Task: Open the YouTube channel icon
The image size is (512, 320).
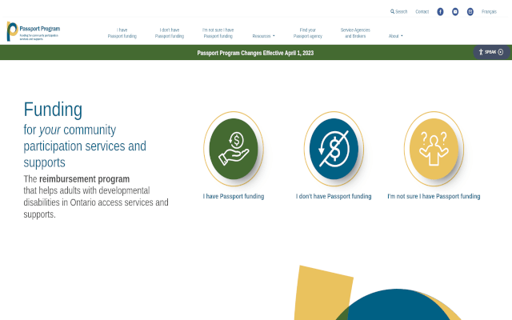Action: pyautogui.click(x=455, y=12)
